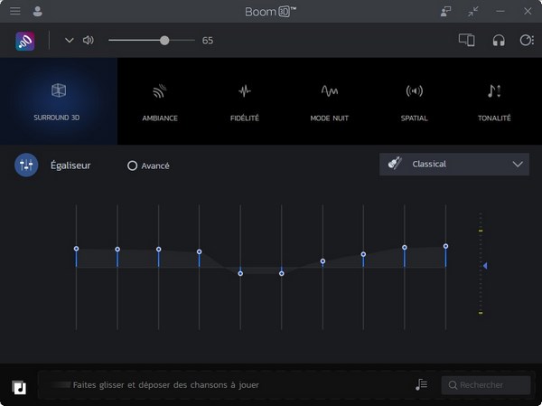Mute the system volume speaker icon
This screenshot has width=542, height=406.
89,41
